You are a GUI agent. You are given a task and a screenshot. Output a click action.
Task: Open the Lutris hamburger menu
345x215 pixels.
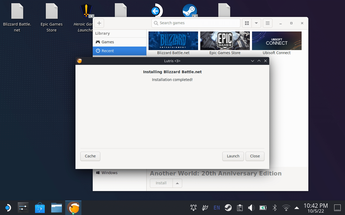click(268, 23)
